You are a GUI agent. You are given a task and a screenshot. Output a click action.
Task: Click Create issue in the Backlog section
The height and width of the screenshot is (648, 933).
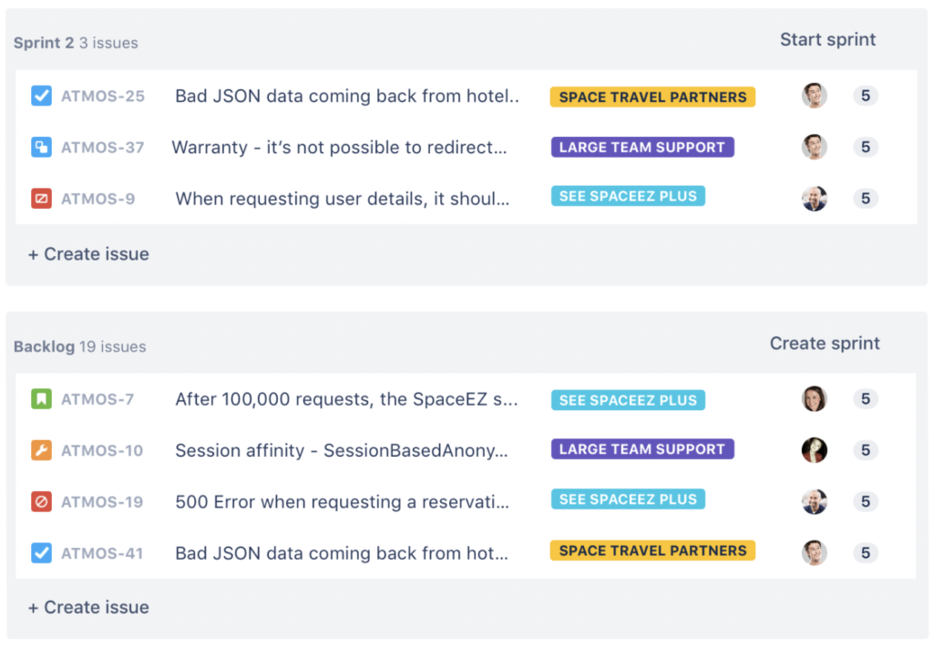[87, 607]
